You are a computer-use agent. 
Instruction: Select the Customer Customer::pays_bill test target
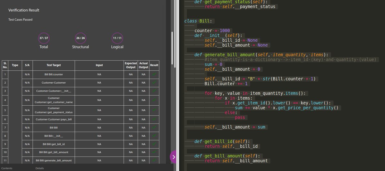click(54, 119)
